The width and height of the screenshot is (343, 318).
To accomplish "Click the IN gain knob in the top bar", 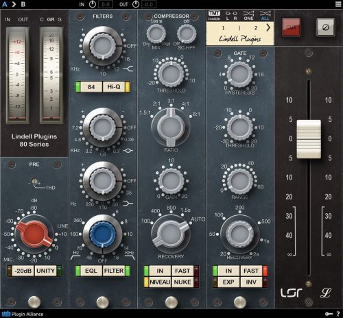I will [93, 4].
